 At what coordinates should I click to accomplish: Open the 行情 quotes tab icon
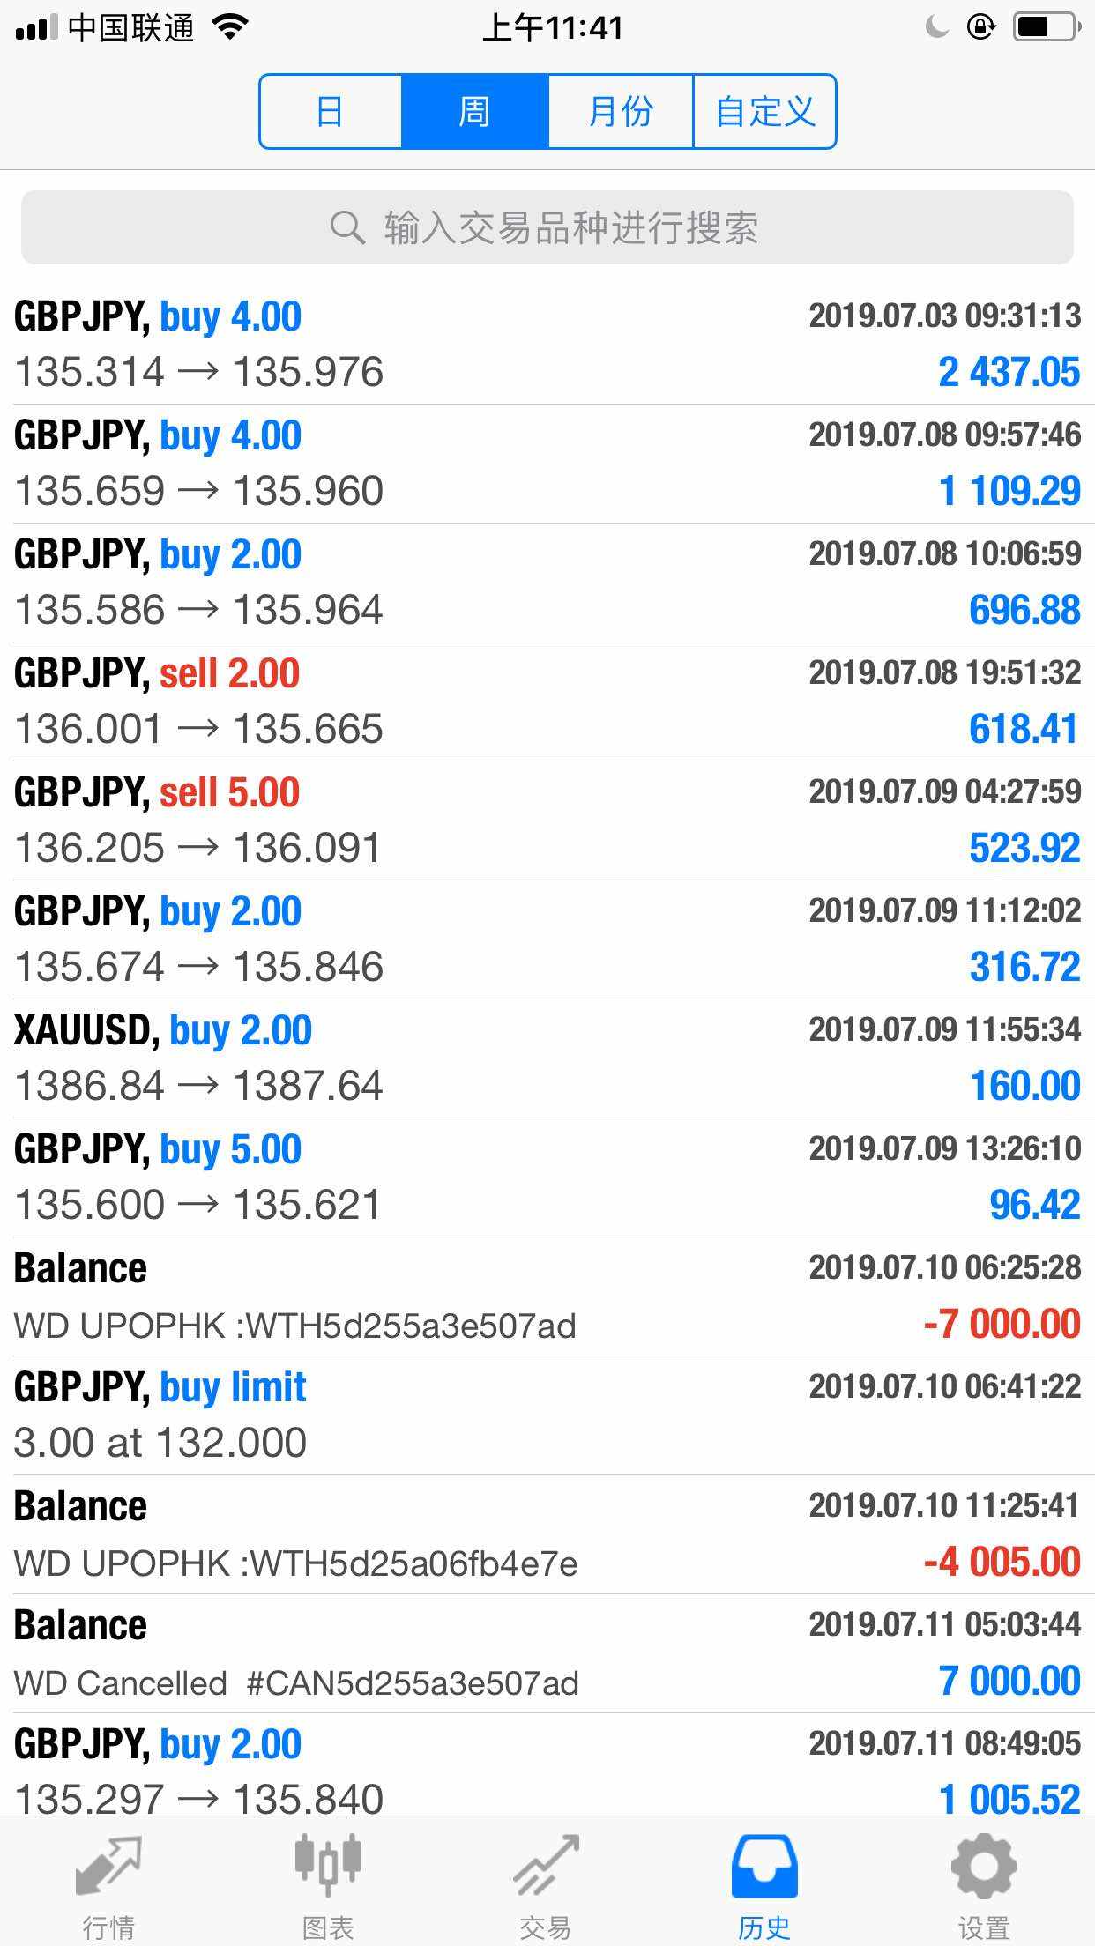pyautogui.click(x=108, y=1867)
